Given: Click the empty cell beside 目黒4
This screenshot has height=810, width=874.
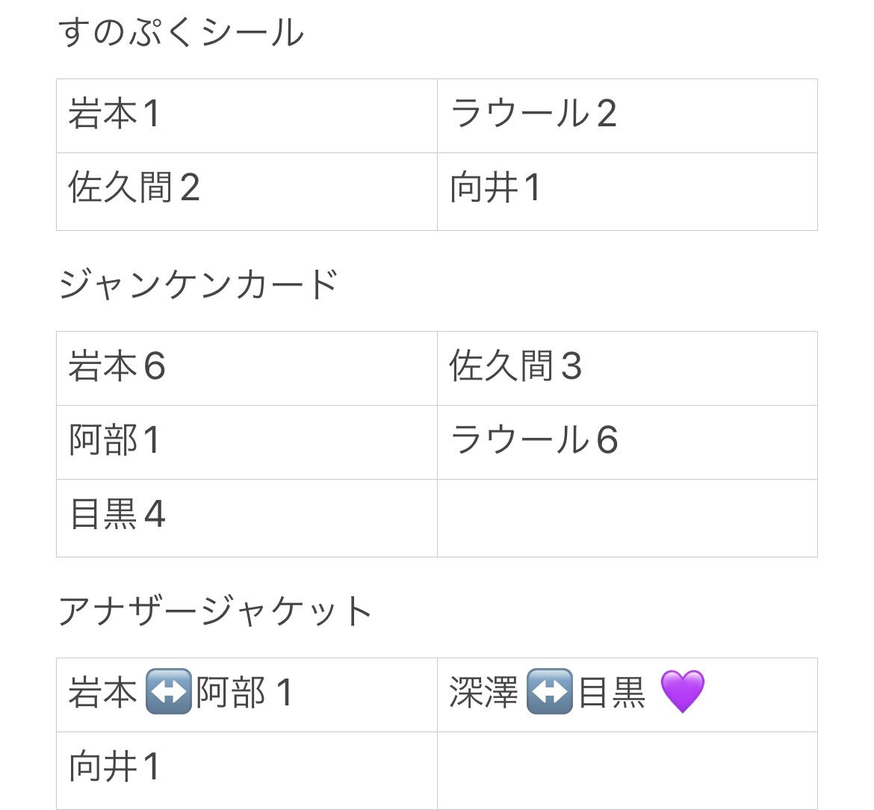Looking at the screenshot, I should (627, 518).
